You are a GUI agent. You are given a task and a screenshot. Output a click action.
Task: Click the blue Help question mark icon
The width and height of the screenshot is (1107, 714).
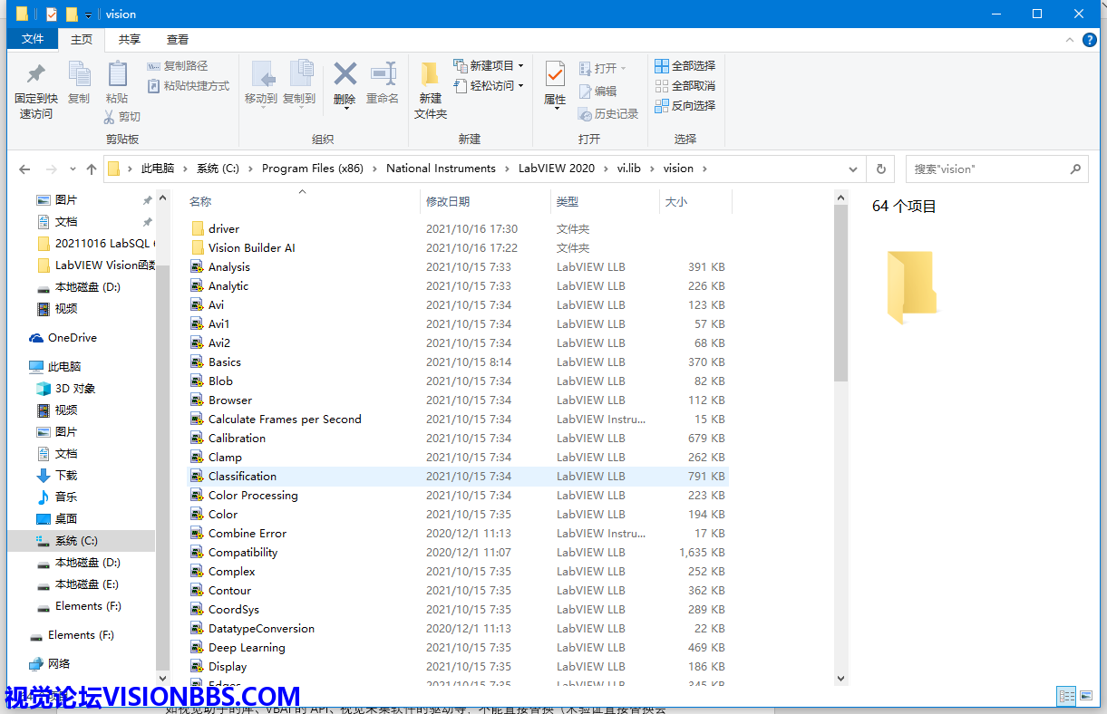(x=1090, y=40)
